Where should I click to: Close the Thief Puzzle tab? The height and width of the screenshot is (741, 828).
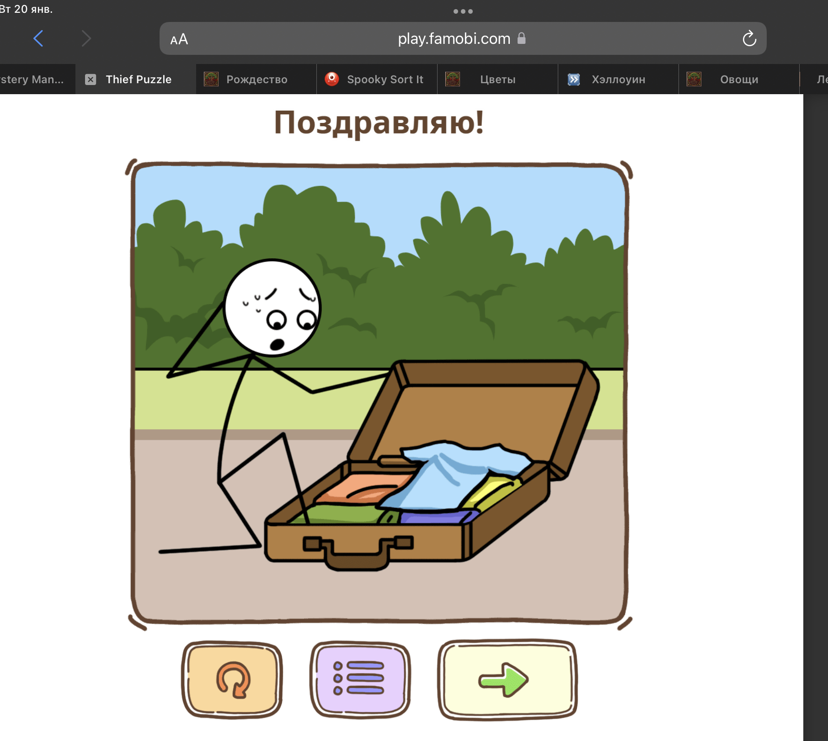[91, 80]
